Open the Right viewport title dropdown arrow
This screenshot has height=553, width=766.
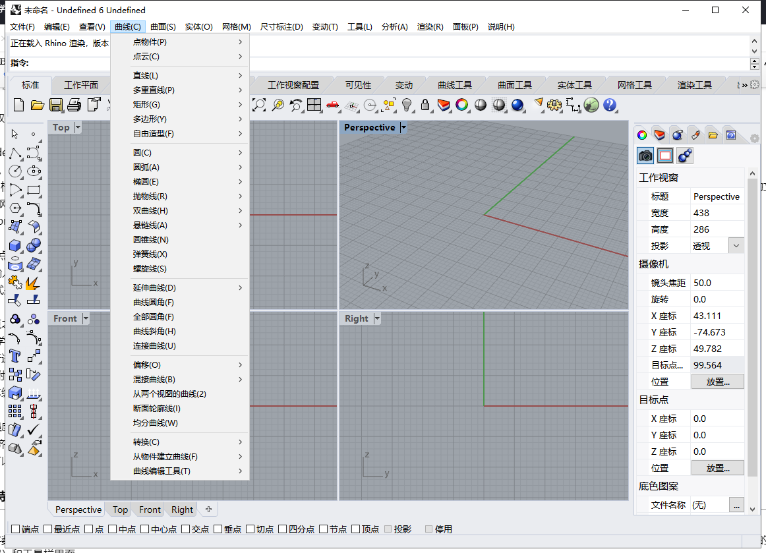(x=376, y=318)
